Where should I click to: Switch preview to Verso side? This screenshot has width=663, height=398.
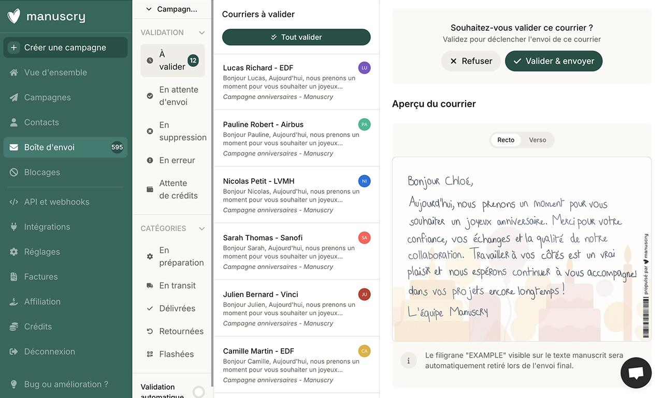(537, 140)
